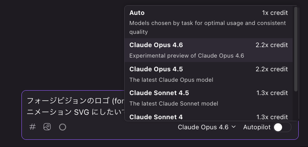Click 'The latest Claude Opus model' description
This screenshot has width=308, height=147.
point(171,80)
